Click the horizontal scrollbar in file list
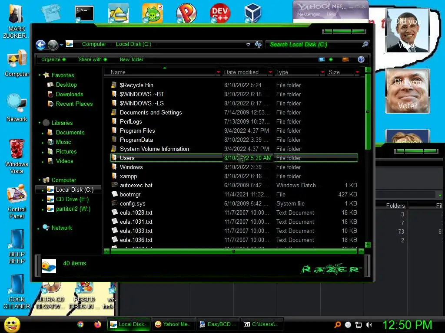This screenshot has width=445, height=333. 233,251
